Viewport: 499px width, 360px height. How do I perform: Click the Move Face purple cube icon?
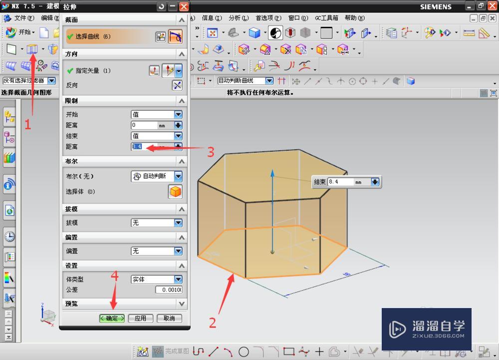[244, 49]
